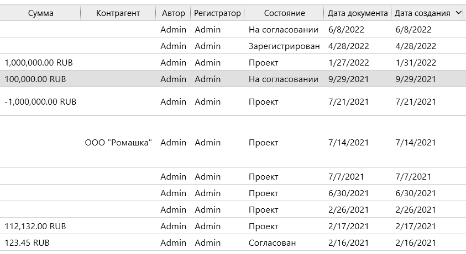This screenshot has height=254, width=466.
Task: Click sort arrow in Дата создания header
Action: [x=459, y=13]
